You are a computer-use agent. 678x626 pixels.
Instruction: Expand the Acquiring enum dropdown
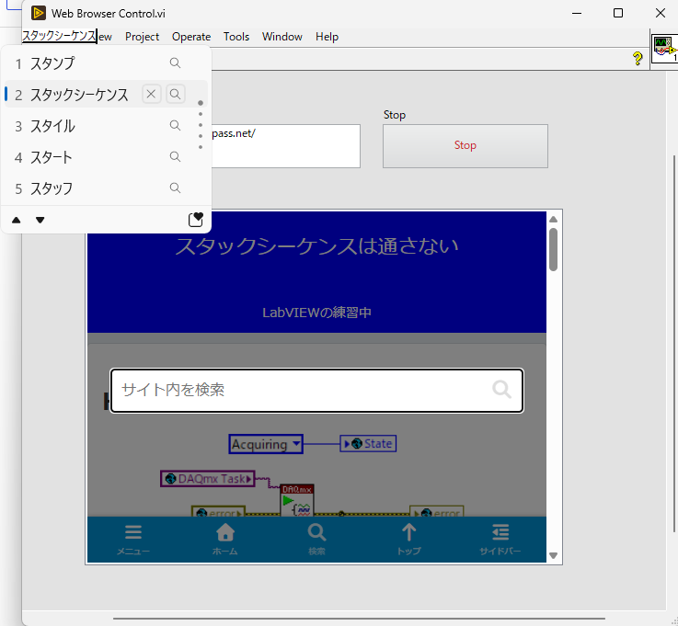(296, 444)
